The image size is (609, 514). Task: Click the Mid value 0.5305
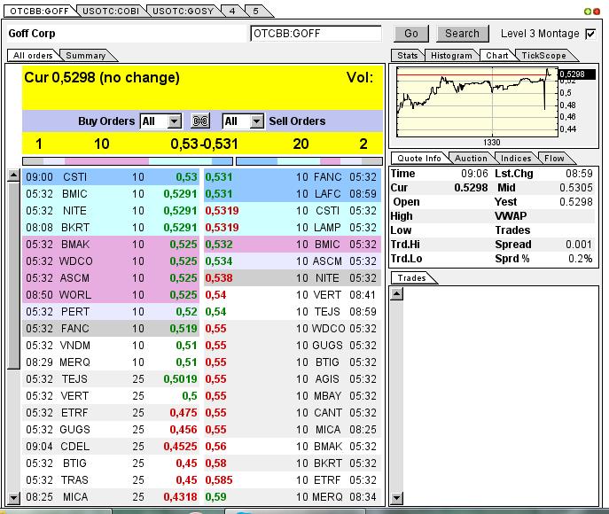pyautogui.click(x=575, y=188)
